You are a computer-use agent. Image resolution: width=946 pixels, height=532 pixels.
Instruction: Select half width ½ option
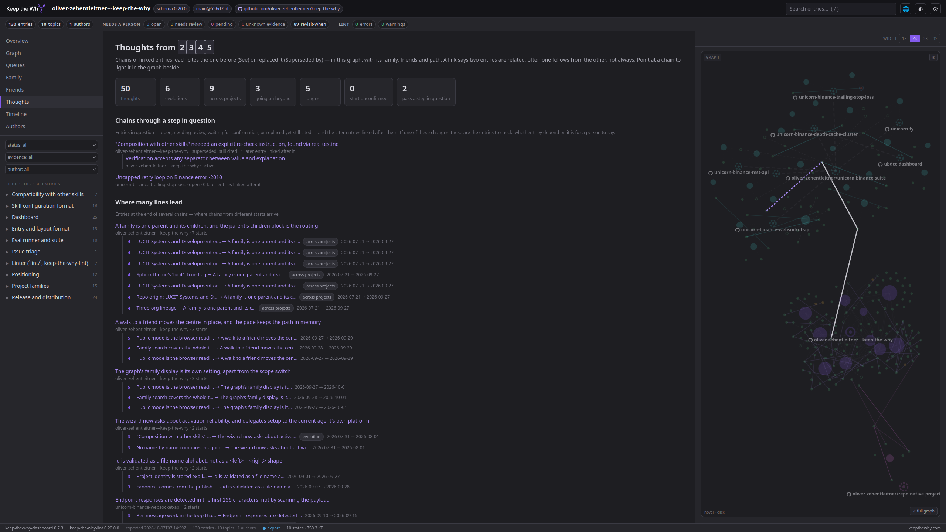click(x=935, y=38)
